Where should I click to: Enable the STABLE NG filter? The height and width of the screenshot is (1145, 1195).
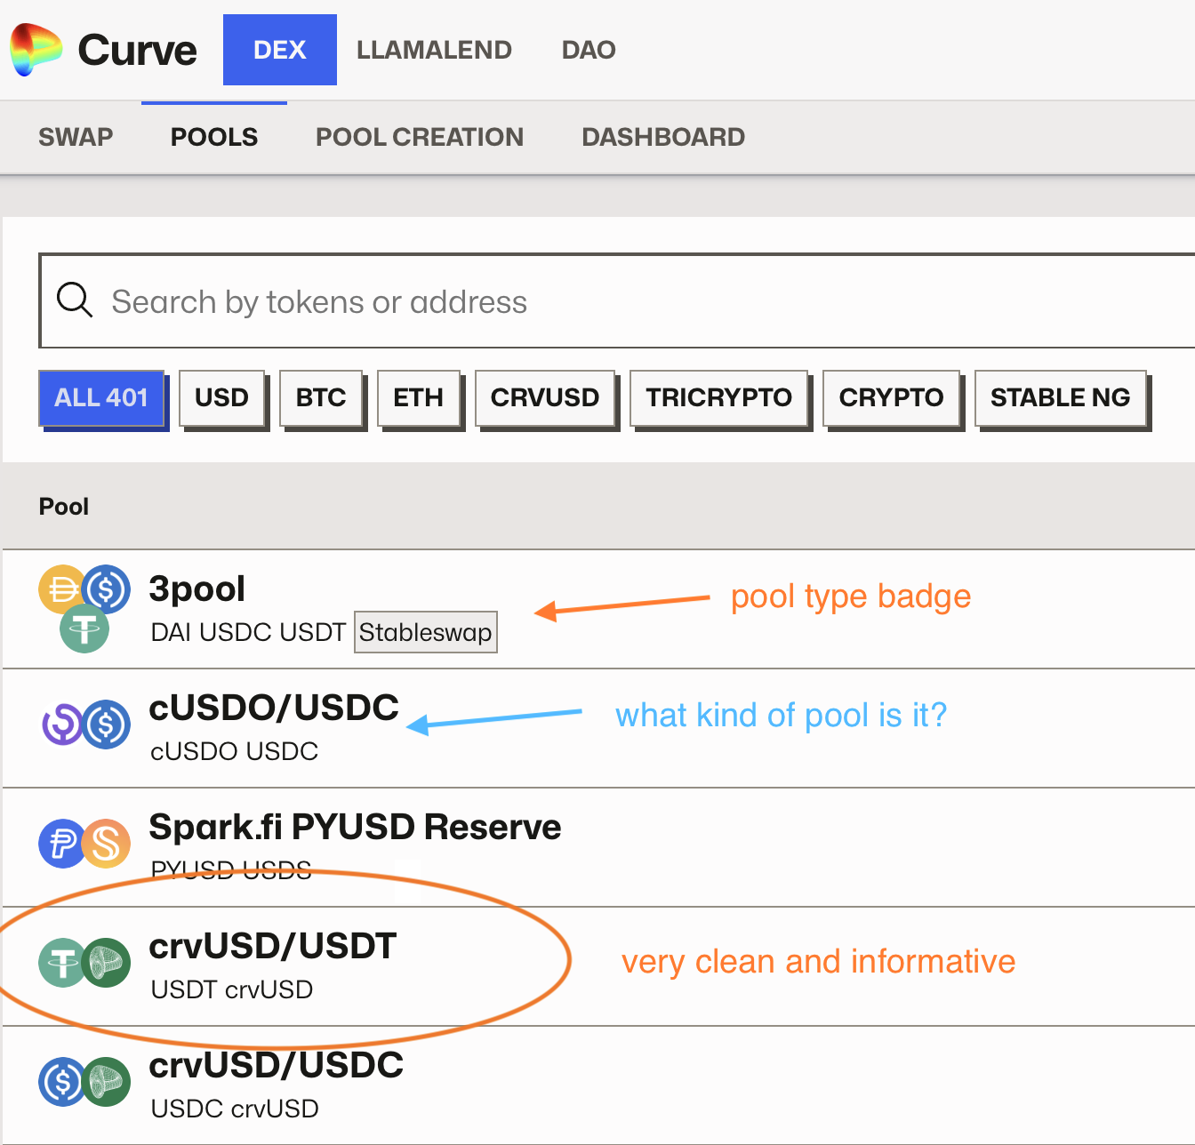[x=1061, y=397]
